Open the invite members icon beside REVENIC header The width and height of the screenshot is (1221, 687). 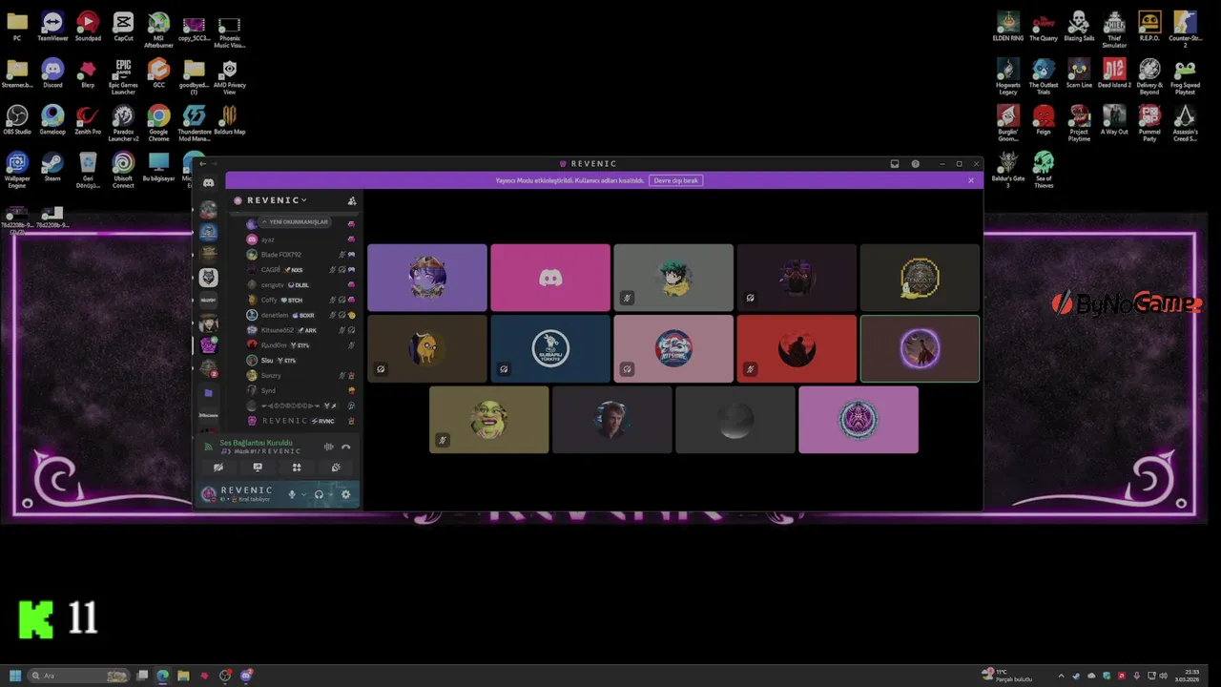352,200
